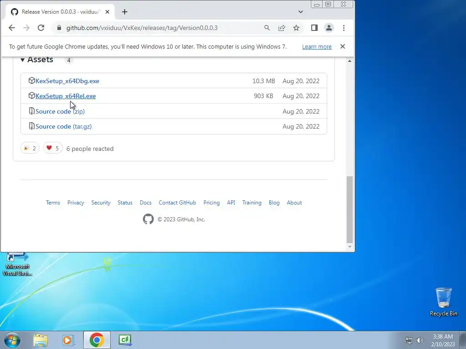
Task: Open the Pricing footer link
Action: coord(212,203)
